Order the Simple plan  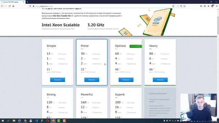(x=57, y=80)
